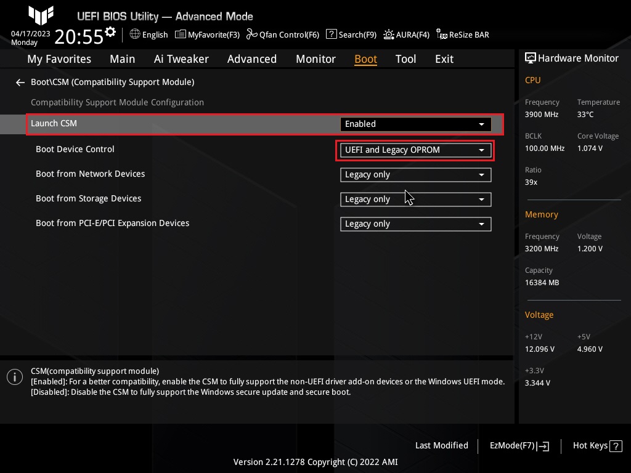The width and height of the screenshot is (631, 473).
Task: Open Boot Device Control dropdown
Action: coord(416,150)
